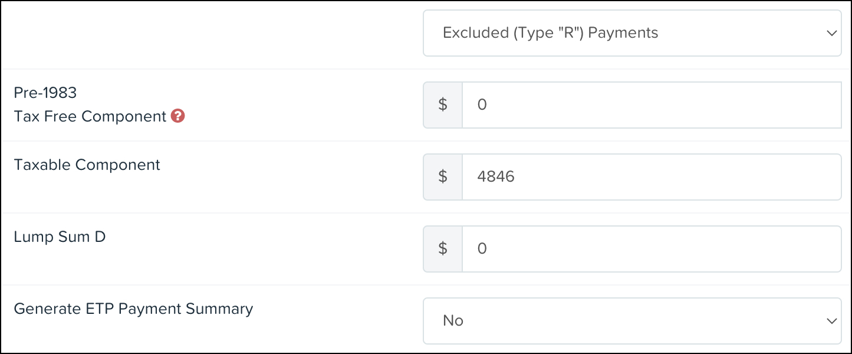Click the Lump Sum D amount field
The width and height of the screenshot is (852, 354).
[652, 249]
